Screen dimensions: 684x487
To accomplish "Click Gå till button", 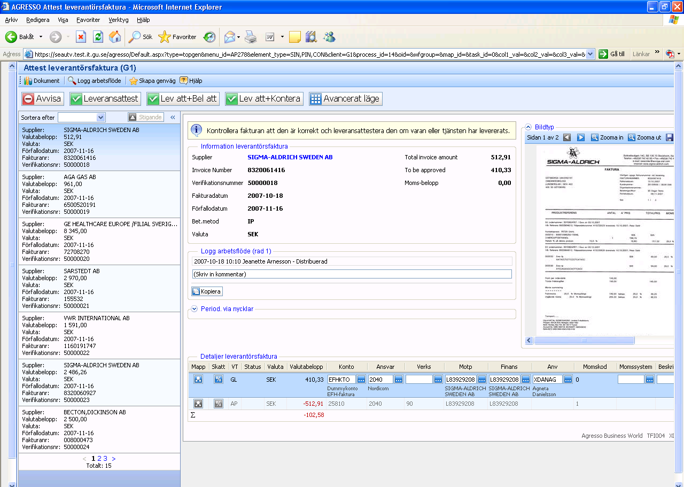I will 612,54.
